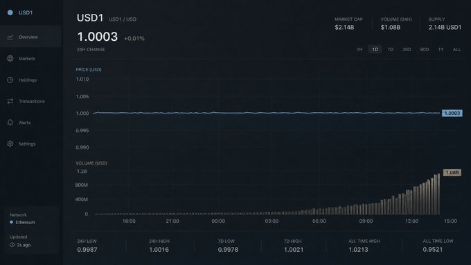
Task: Click the 24H LOW value 0.9987
Action: [87, 249]
